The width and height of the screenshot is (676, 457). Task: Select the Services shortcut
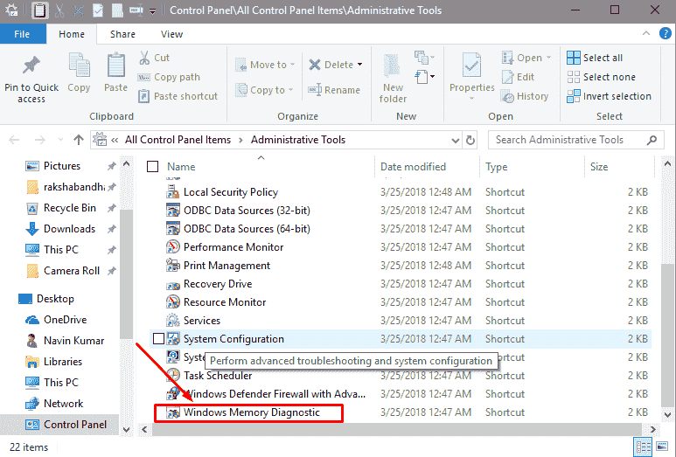click(202, 321)
